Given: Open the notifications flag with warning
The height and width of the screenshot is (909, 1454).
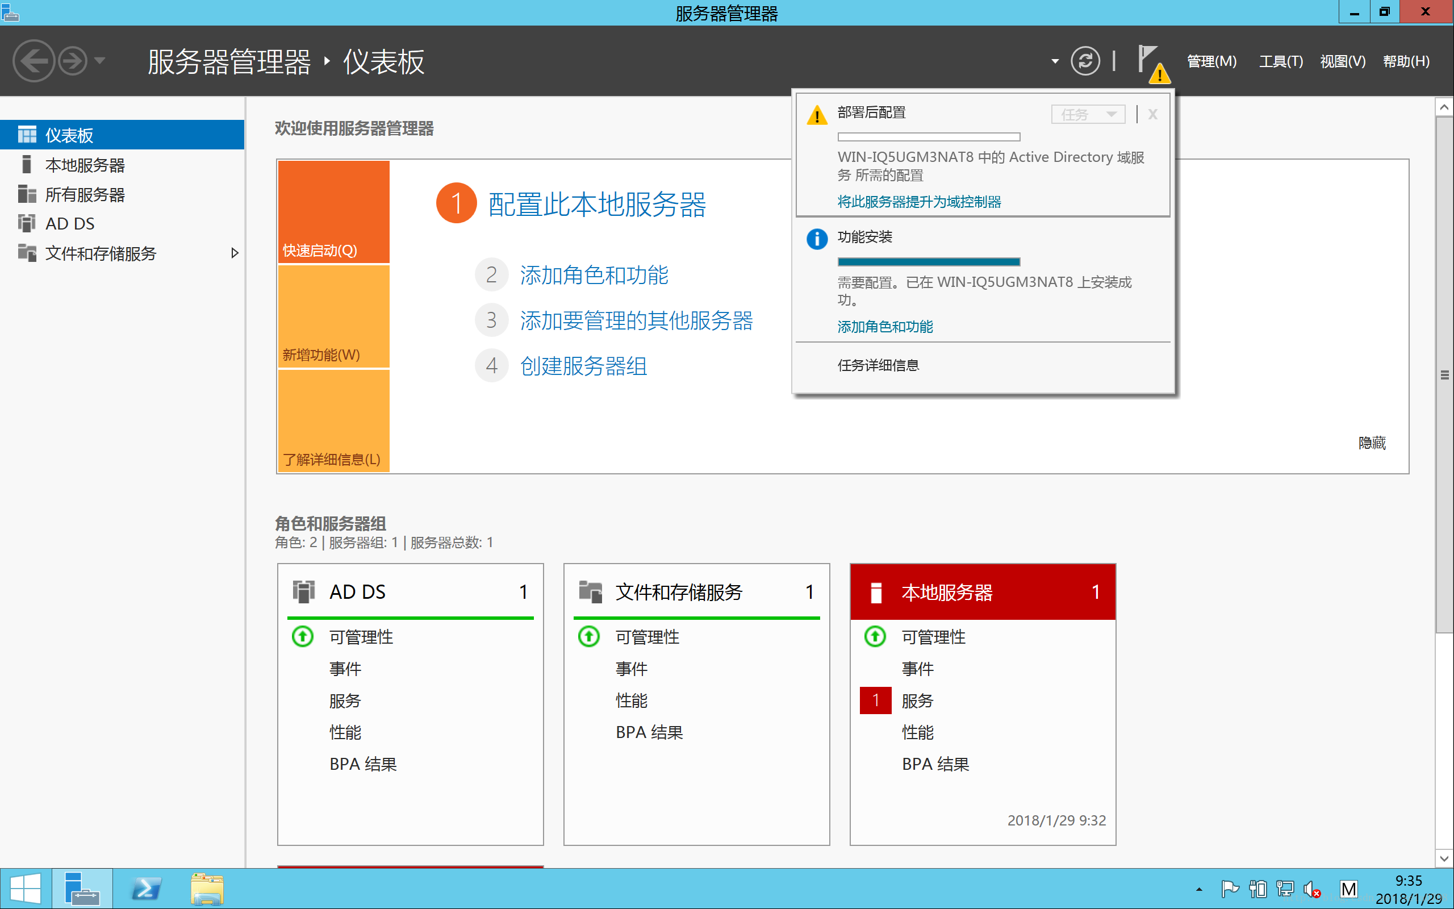Looking at the screenshot, I should (x=1153, y=64).
